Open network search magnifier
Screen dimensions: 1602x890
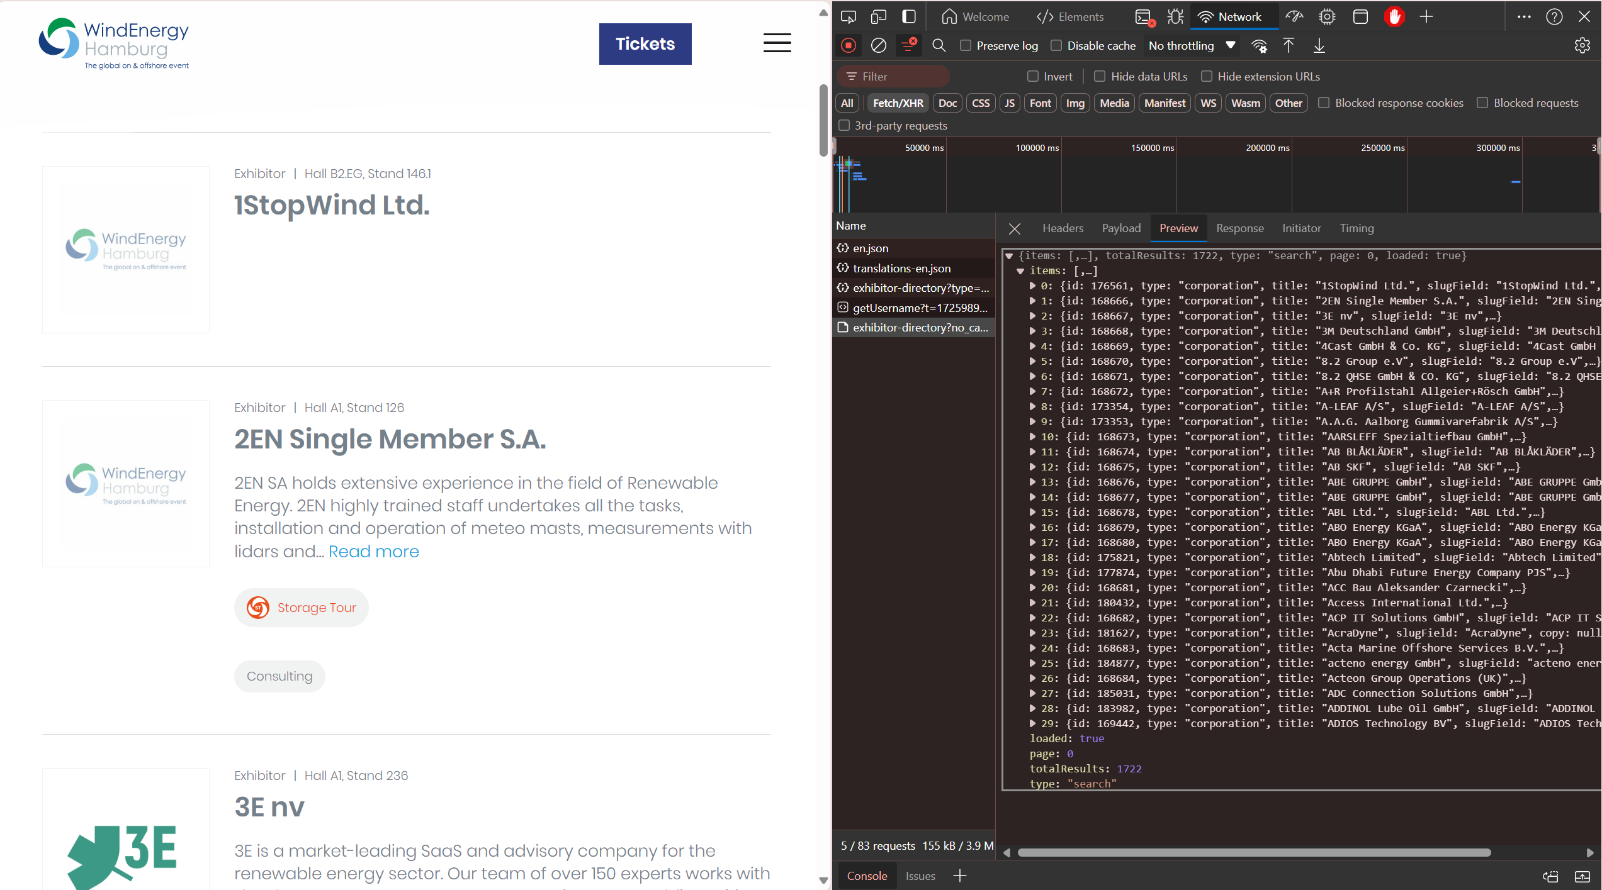tap(939, 45)
